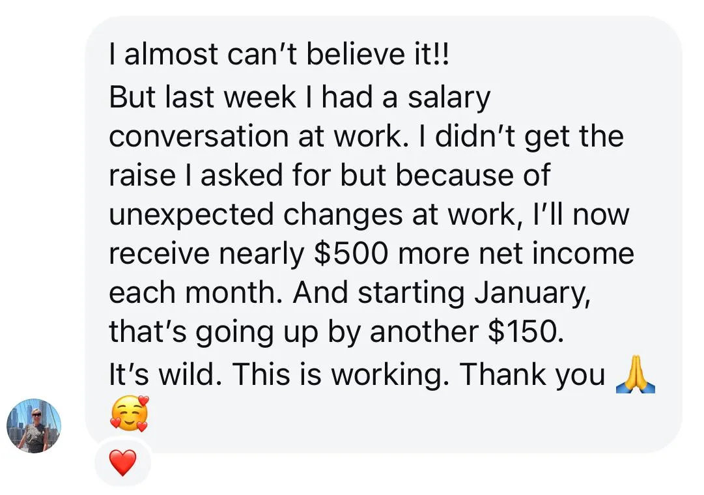704x495 pixels.
Task: Click the words "each month." in the message
Action: pyautogui.click(x=196, y=293)
